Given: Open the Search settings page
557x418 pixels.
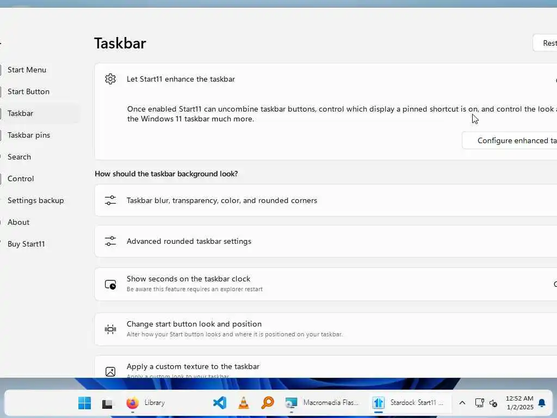Looking at the screenshot, I should [19, 157].
